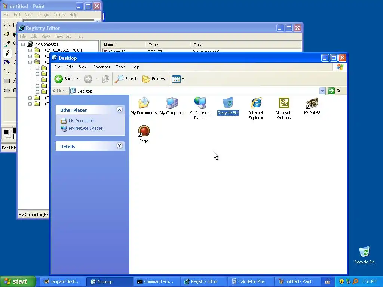Toggle the Folders pane button
383x287 pixels.
pyautogui.click(x=154, y=79)
